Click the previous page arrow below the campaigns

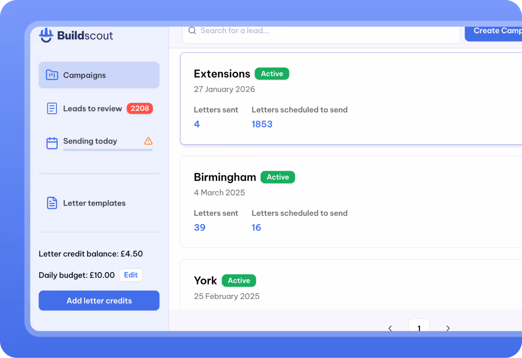click(x=390, y=328)
